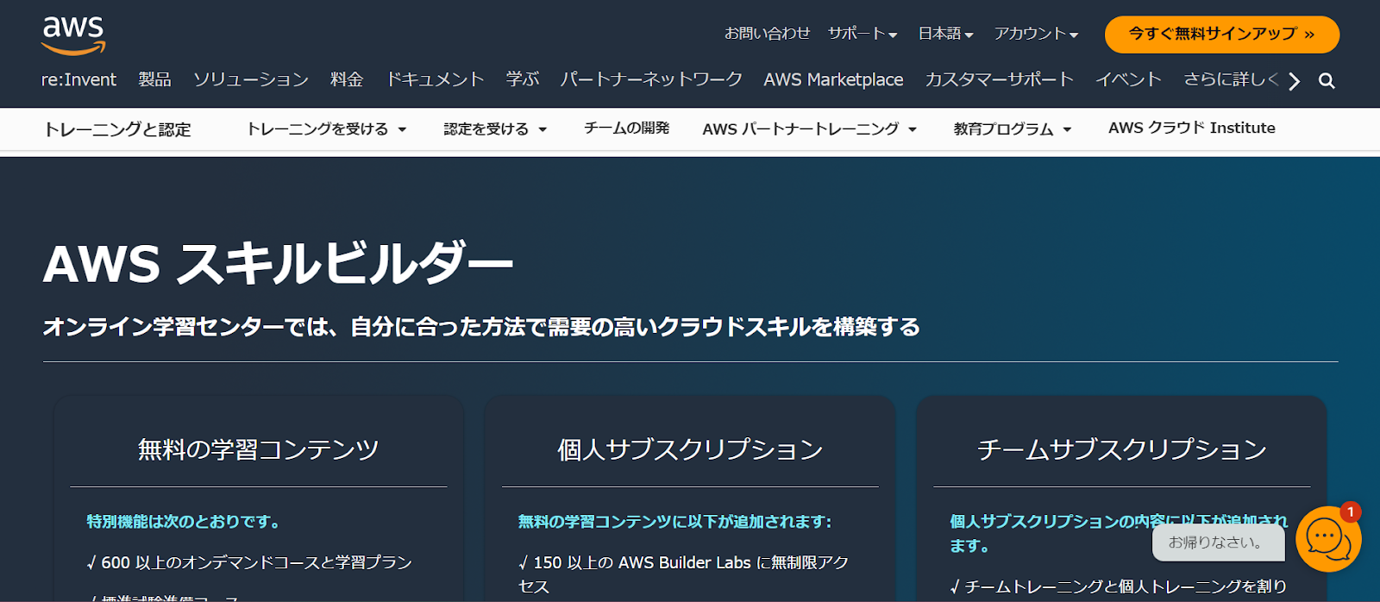Click お帰りなさい chat tooltip
The height and width of the screenshot is (602, 1380).
point(1218,542)
